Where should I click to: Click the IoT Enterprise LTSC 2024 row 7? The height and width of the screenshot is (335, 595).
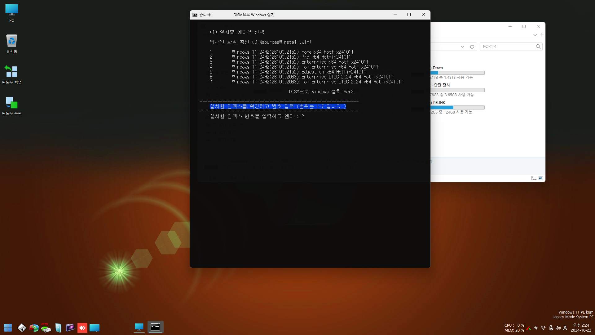(306, 82)
